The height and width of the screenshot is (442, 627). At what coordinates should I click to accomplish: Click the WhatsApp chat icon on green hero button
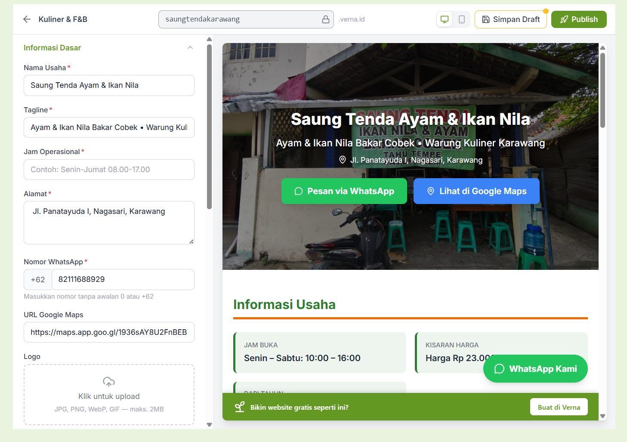pos(299,191)
